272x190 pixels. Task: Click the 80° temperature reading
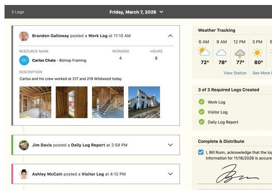[259, 62]
